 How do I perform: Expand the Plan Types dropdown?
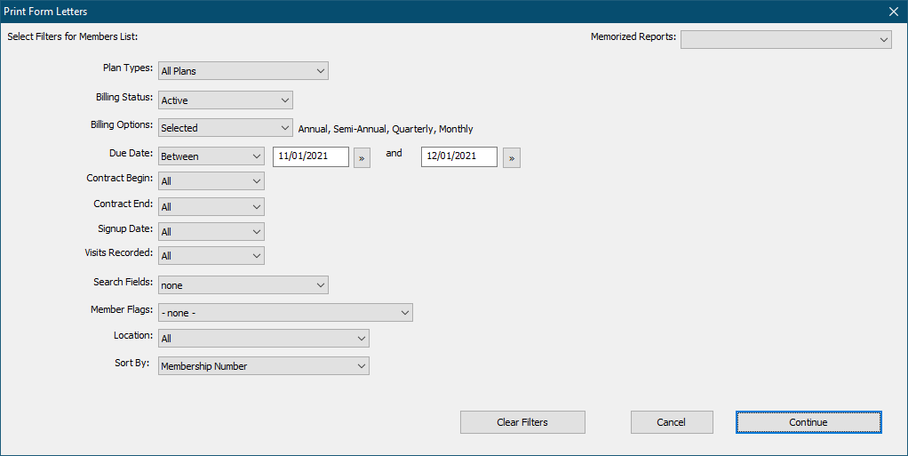click(243, 71)
